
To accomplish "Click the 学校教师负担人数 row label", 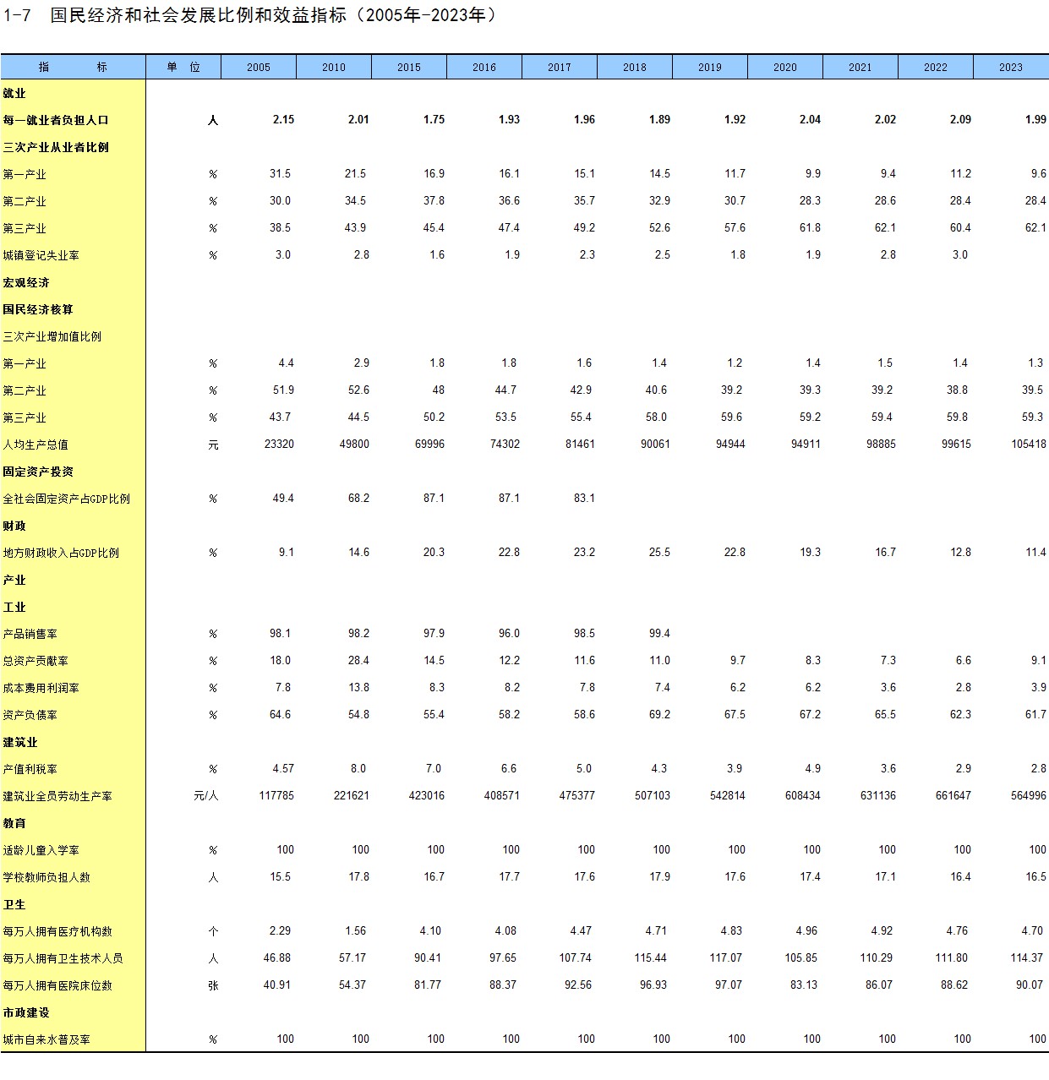I will 46,877.
